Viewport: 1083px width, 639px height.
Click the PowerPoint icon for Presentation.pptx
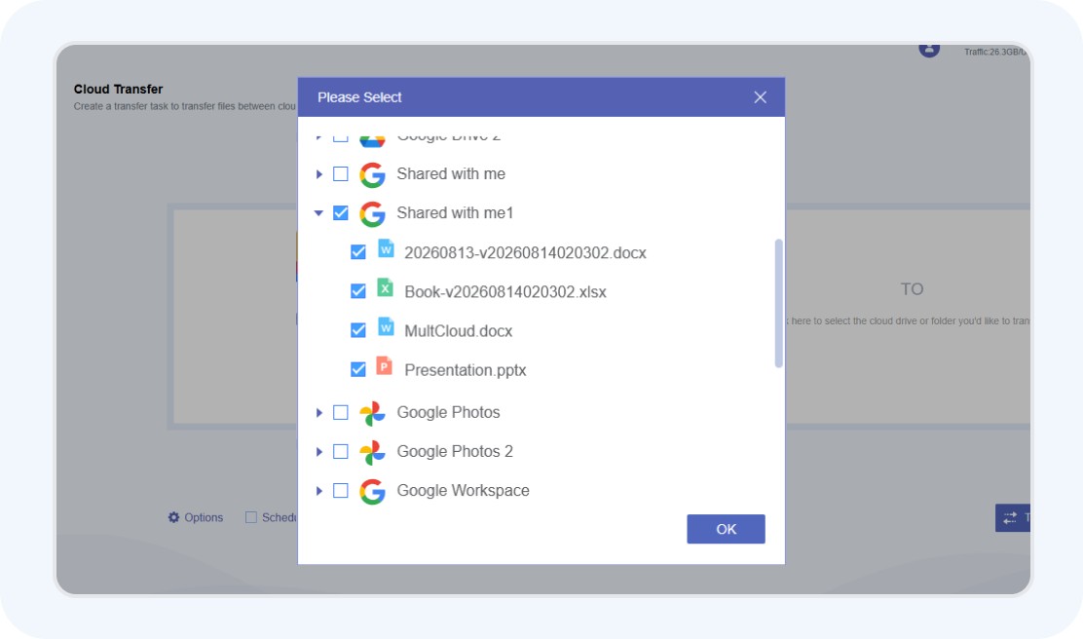[x=385, y=366]
